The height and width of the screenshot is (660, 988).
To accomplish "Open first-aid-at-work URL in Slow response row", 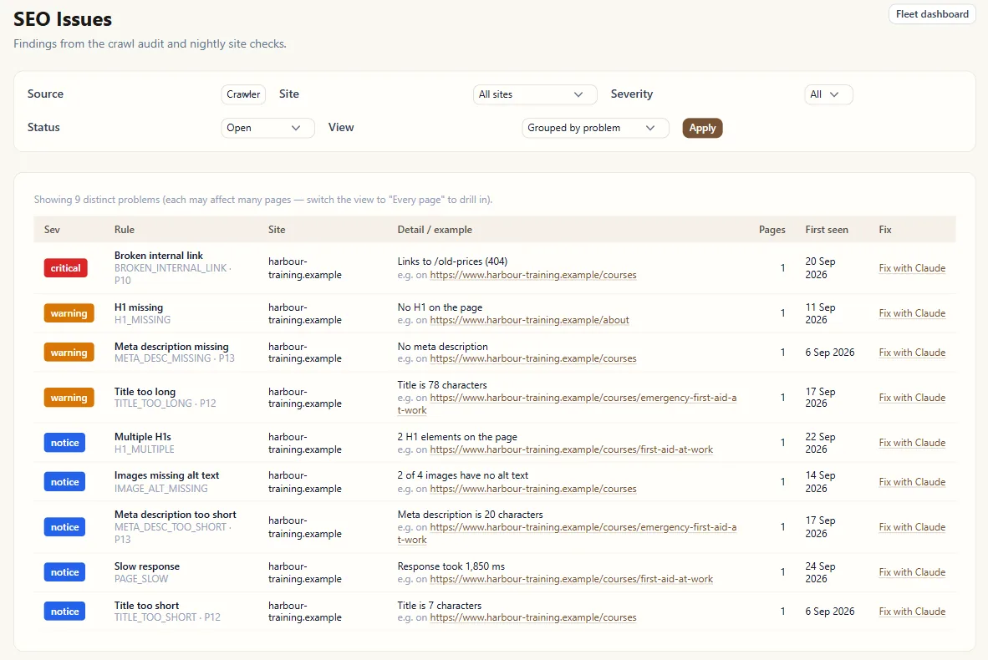I will [572, 579].
